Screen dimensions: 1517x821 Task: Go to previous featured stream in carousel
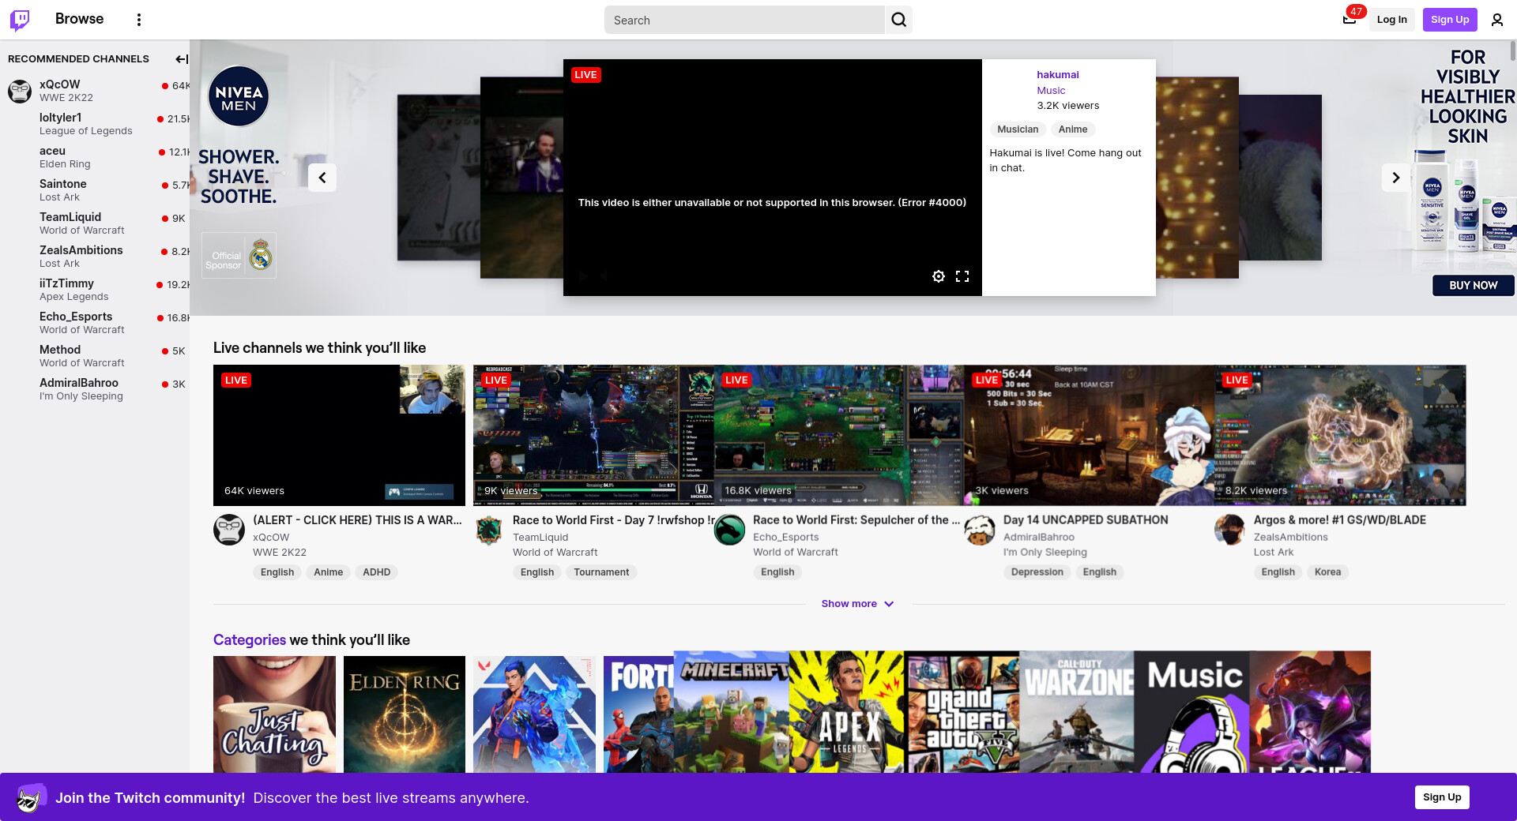pos(322,178)
